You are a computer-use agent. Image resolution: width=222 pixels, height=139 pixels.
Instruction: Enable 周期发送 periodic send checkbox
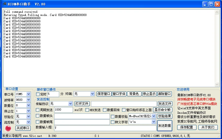coord(37,110)
